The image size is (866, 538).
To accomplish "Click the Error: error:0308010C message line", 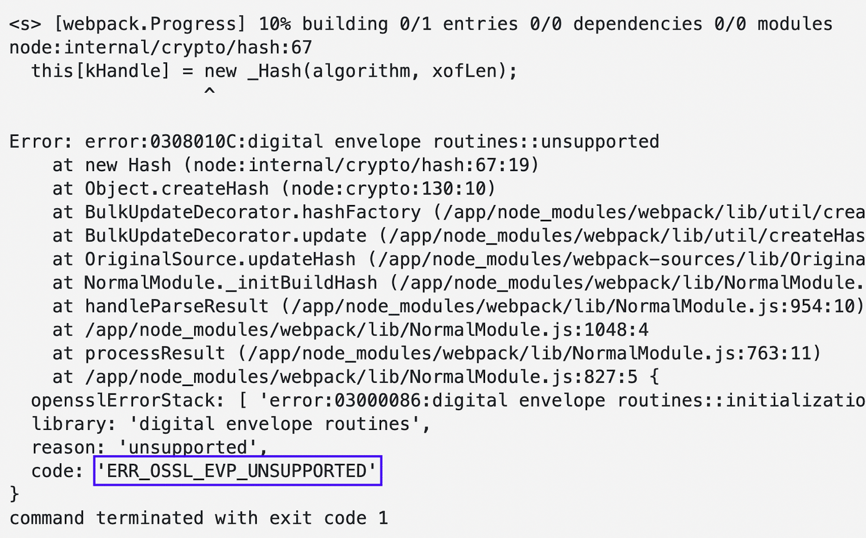I will pyautogui.click(x=334, y=141).
